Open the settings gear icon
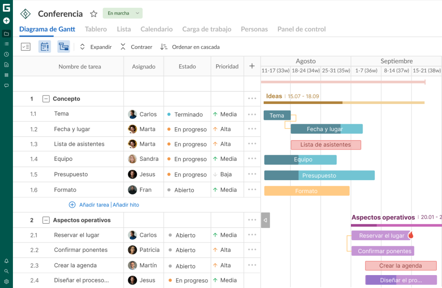Screen dimensions: 442x288 pyautogui.click(x=6, y=281)
